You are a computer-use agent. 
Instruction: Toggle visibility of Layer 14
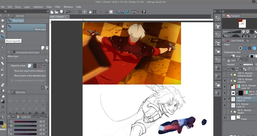pos(224,93)
